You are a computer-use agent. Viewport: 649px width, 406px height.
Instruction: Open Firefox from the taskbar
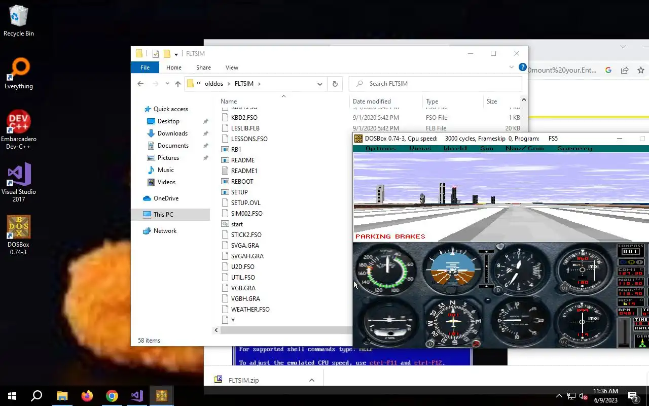(87, 396)
